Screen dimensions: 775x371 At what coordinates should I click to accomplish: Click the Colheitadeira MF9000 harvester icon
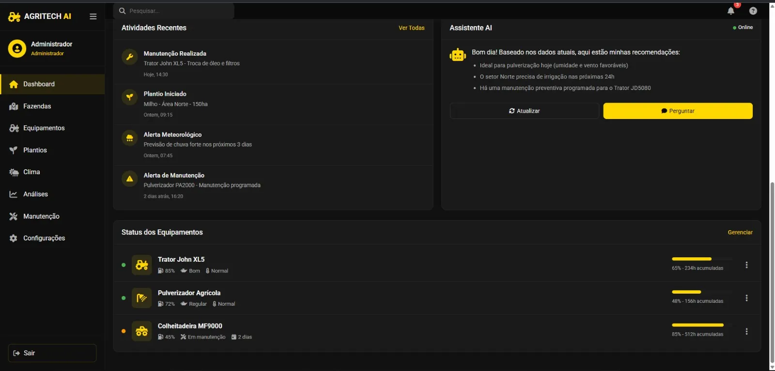(141, 331)
